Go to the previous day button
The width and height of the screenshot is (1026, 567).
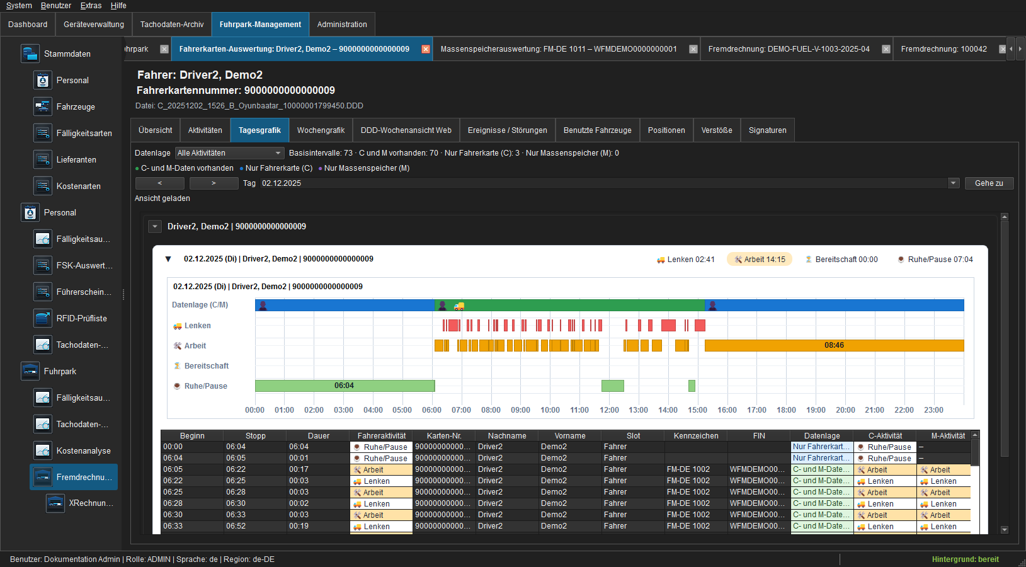pos(160,183)
